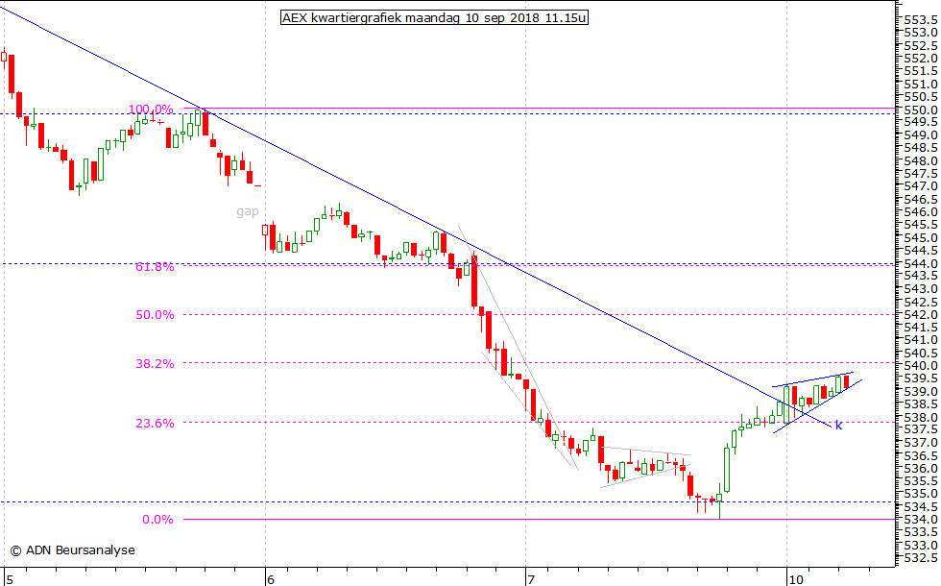The height and width of the screenshot is (586, 941).
Task: Click the 532.5 price axis value
Action: (921, 558)
